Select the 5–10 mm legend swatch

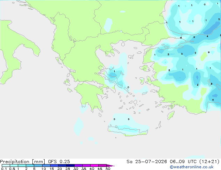point(38,165)
